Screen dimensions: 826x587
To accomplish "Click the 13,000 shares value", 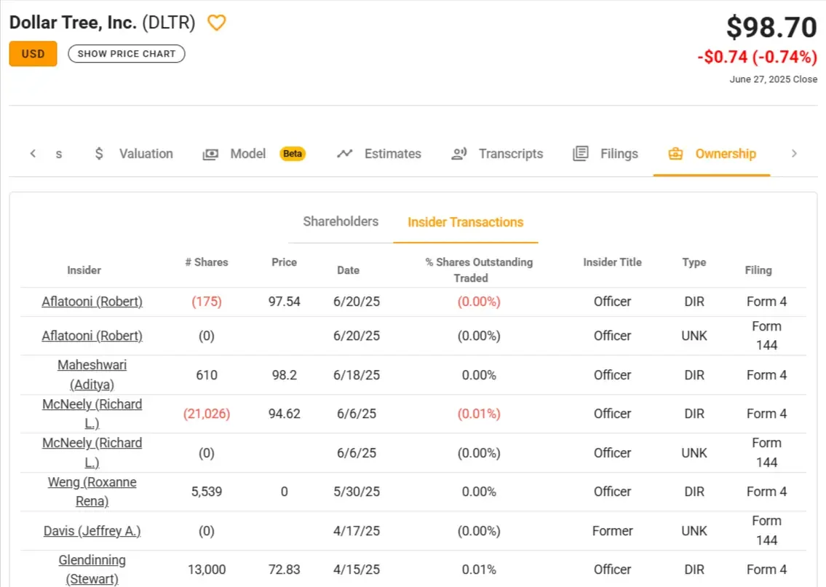I will coord(207,570).
